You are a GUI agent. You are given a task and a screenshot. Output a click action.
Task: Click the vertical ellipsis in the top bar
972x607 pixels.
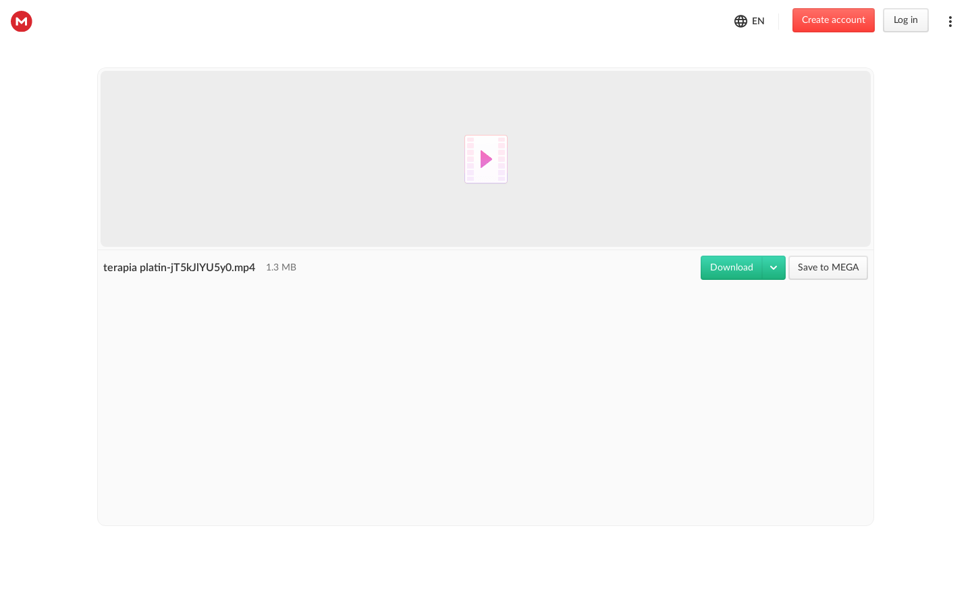(x=950, y=22)
